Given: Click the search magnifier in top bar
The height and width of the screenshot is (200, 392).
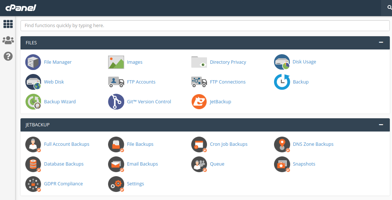Looking at the screenshot, I should tap(389, 8).
